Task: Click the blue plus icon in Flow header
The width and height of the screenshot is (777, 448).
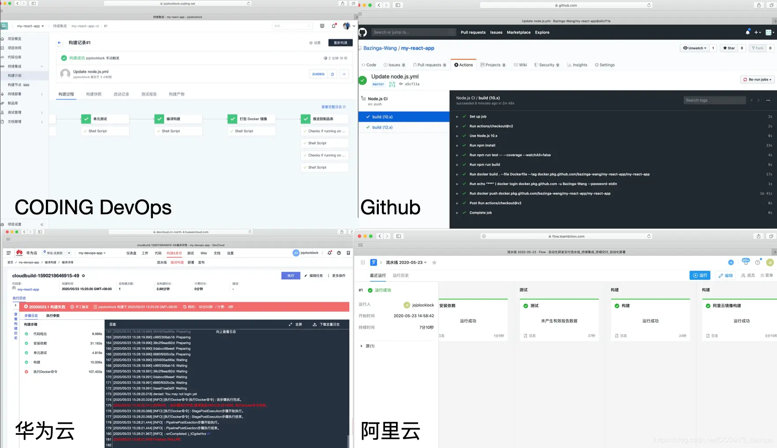Action: pos(731,262)
